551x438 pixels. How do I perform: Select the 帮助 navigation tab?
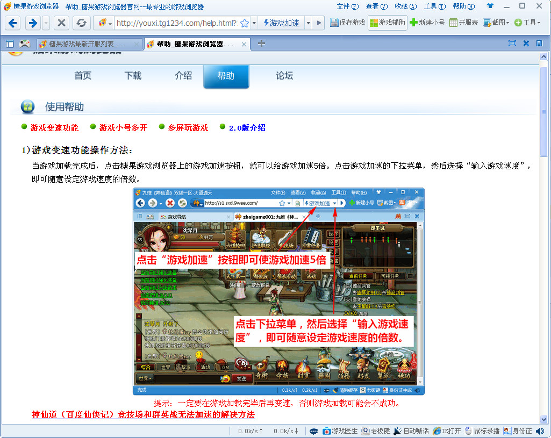(226, 76)
